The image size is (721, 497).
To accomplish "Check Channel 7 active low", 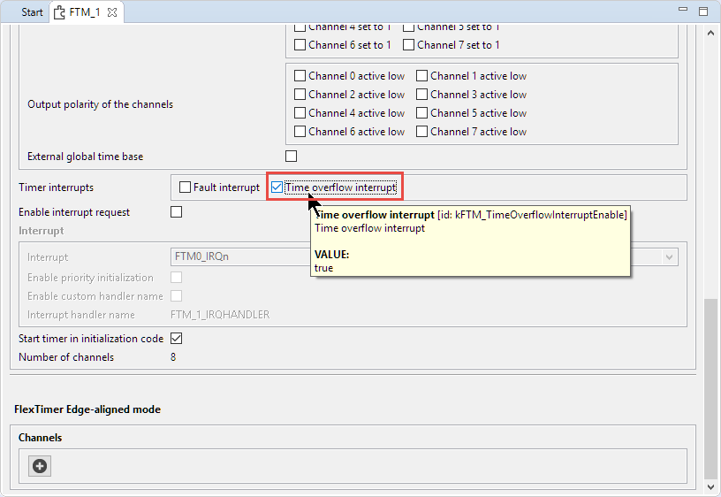I will coord(422,132).
